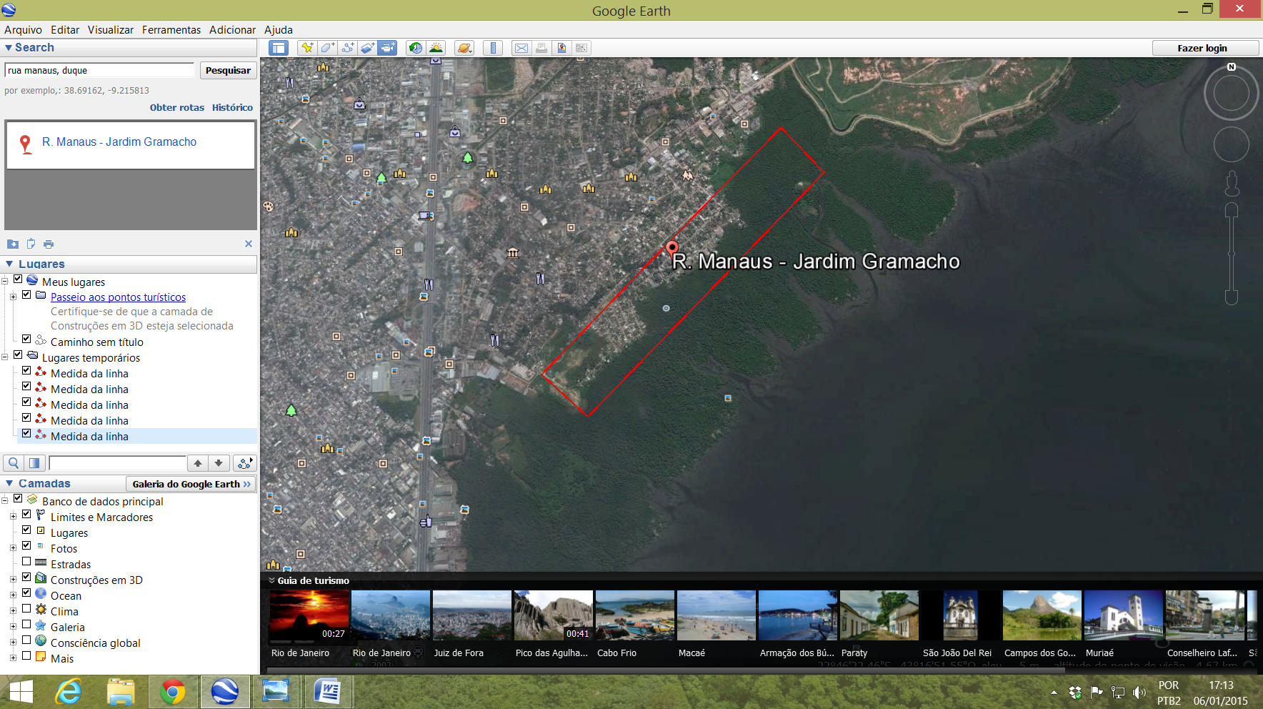Click Fazer login button
The width and height of the screenshot is (1263, 709).
(x=1205, y=48)
